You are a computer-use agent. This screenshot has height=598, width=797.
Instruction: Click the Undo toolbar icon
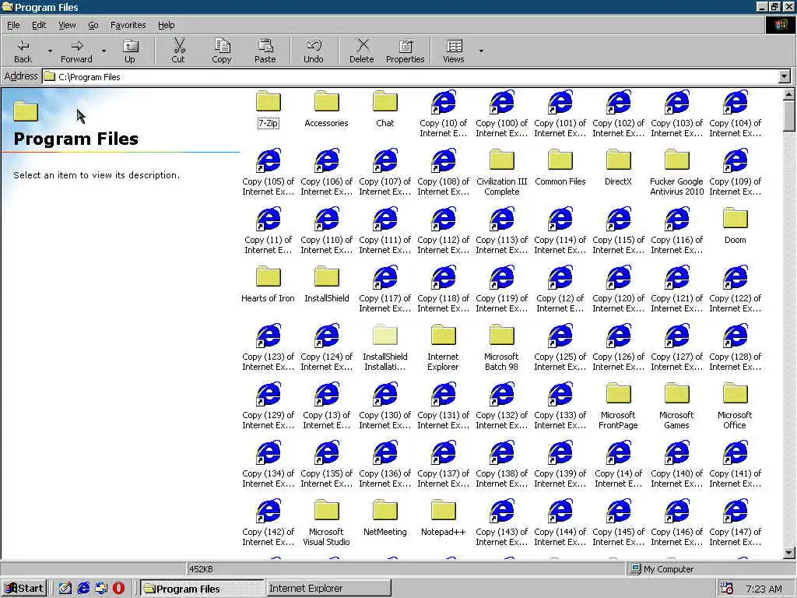(313, 51)
